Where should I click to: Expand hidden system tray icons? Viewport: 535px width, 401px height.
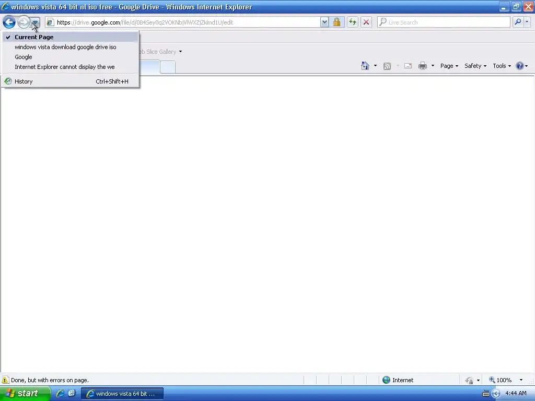(496, 394)
